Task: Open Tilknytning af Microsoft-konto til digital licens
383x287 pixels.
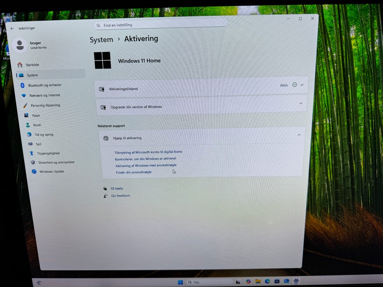Action: (x=148, y=152)
